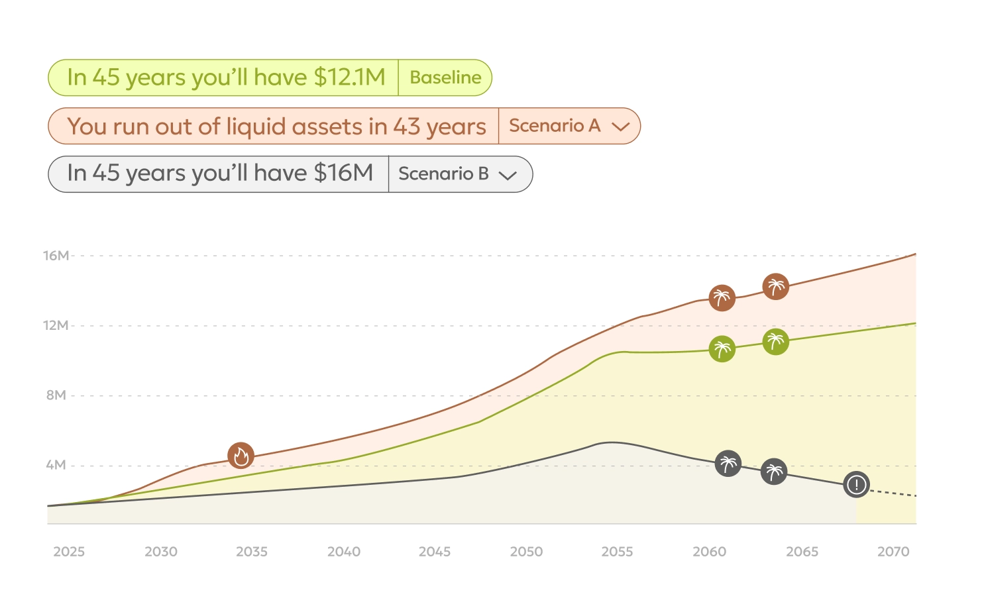Expand the Scenario B chevron
The width and height of the screenshot is (982, 616).
tap(508, 175)
